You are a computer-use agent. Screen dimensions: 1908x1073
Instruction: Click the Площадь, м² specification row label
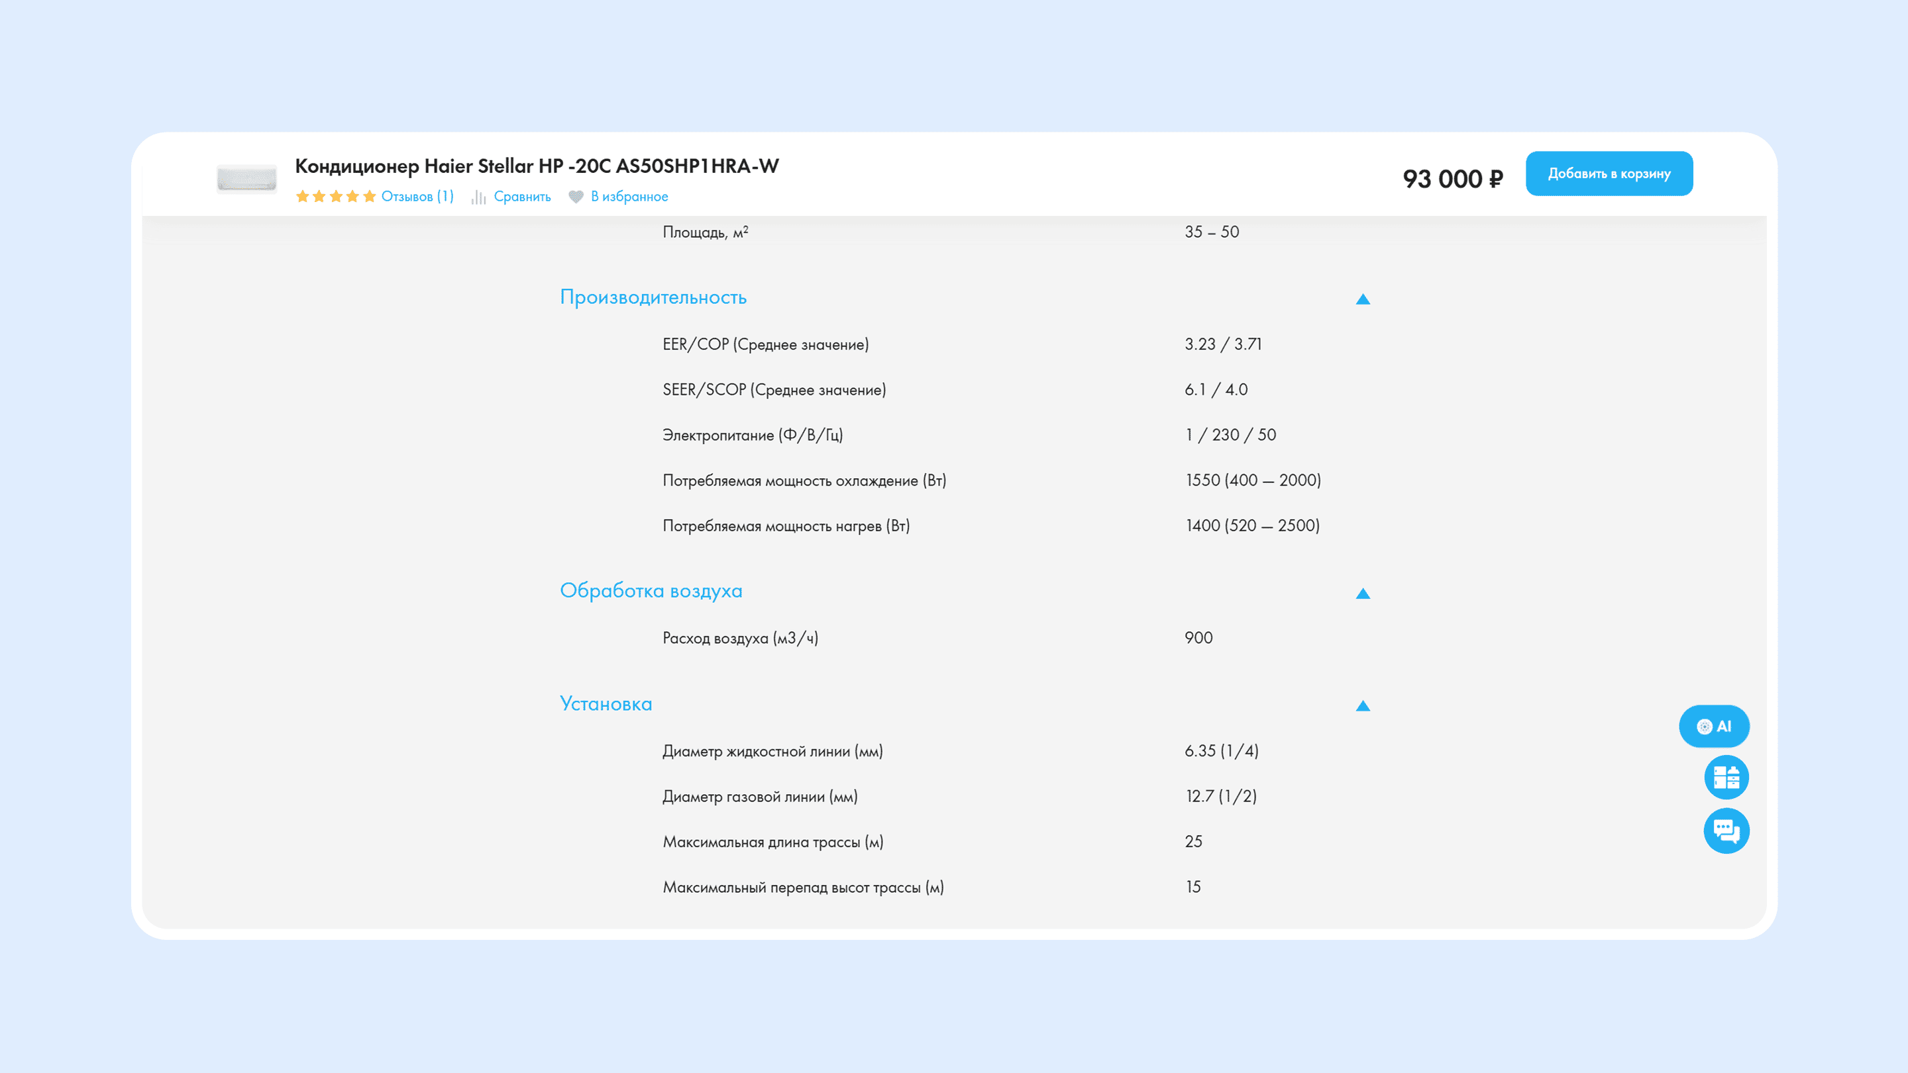coord(704,232)
